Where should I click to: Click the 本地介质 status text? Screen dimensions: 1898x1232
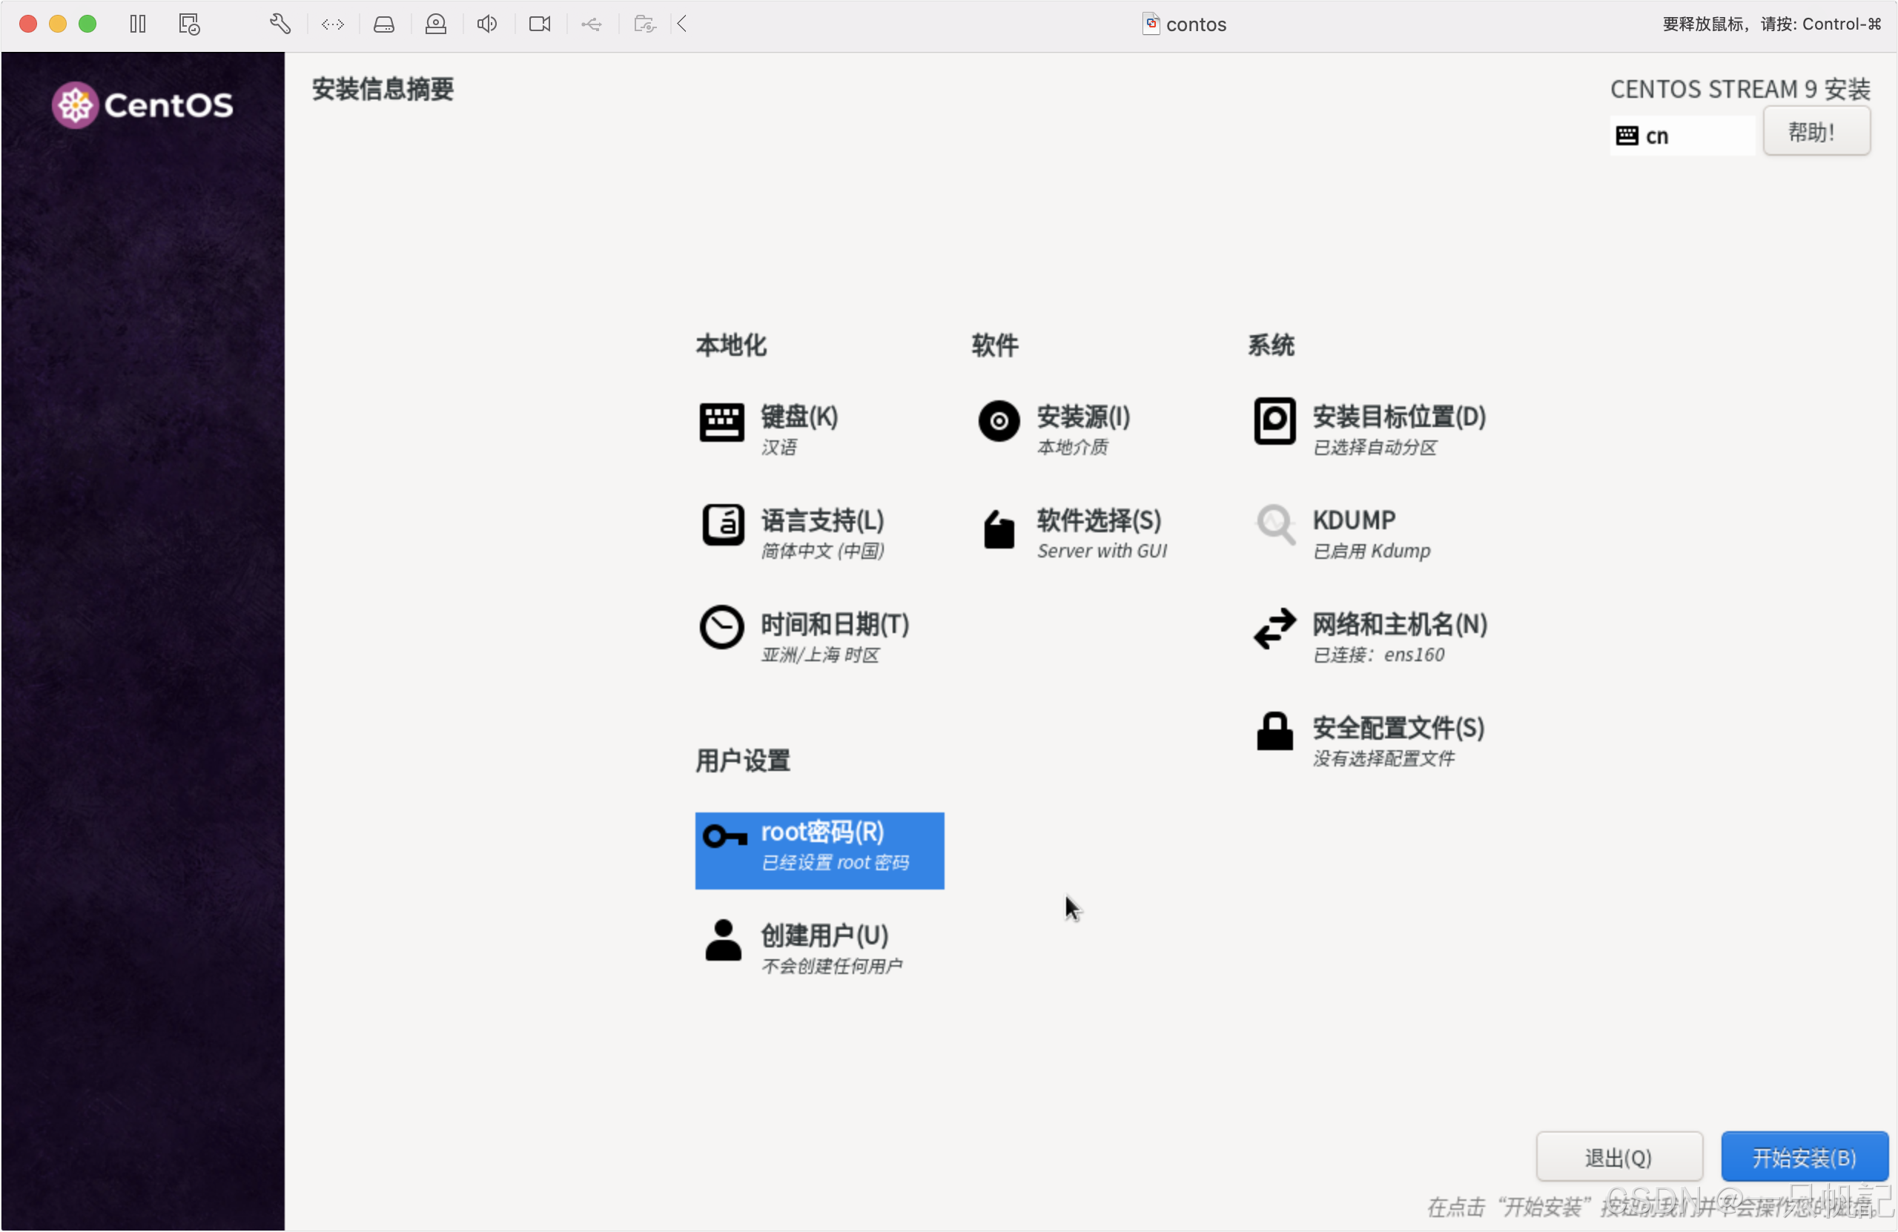tap(1072, 446)
